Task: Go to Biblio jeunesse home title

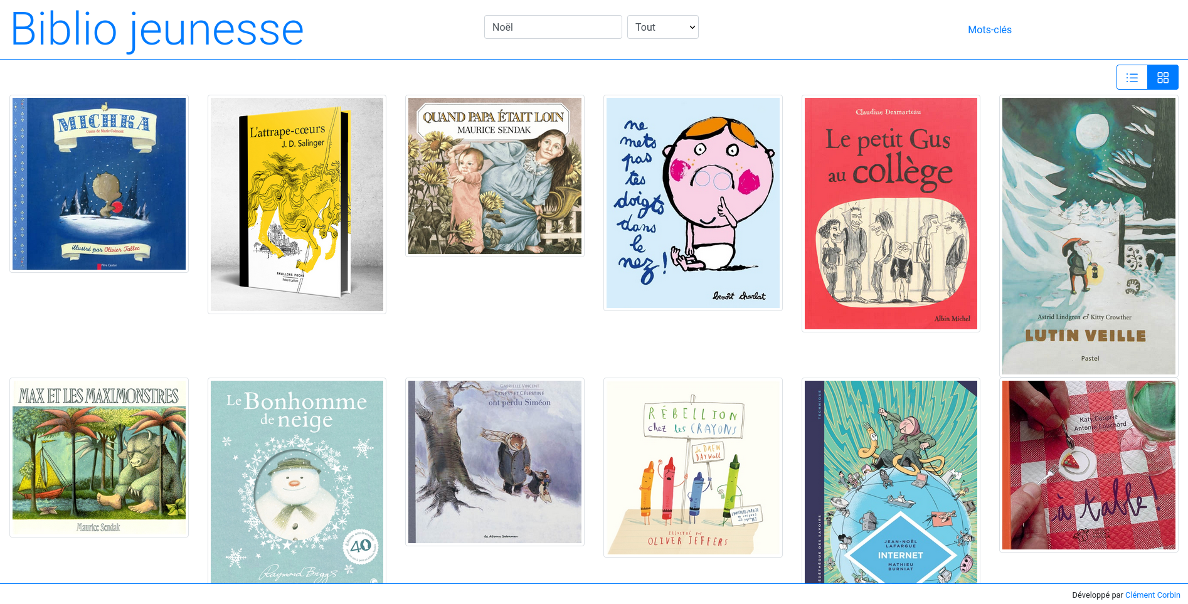Action: coord(157,29)
